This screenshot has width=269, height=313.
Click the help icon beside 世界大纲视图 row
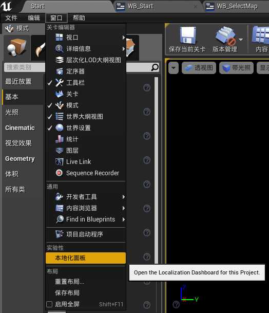tap(147, 112)
